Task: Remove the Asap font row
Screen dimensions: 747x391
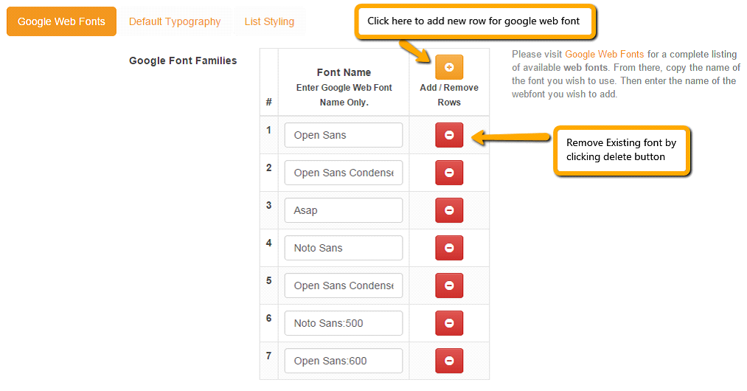Action: coord(449,210)
